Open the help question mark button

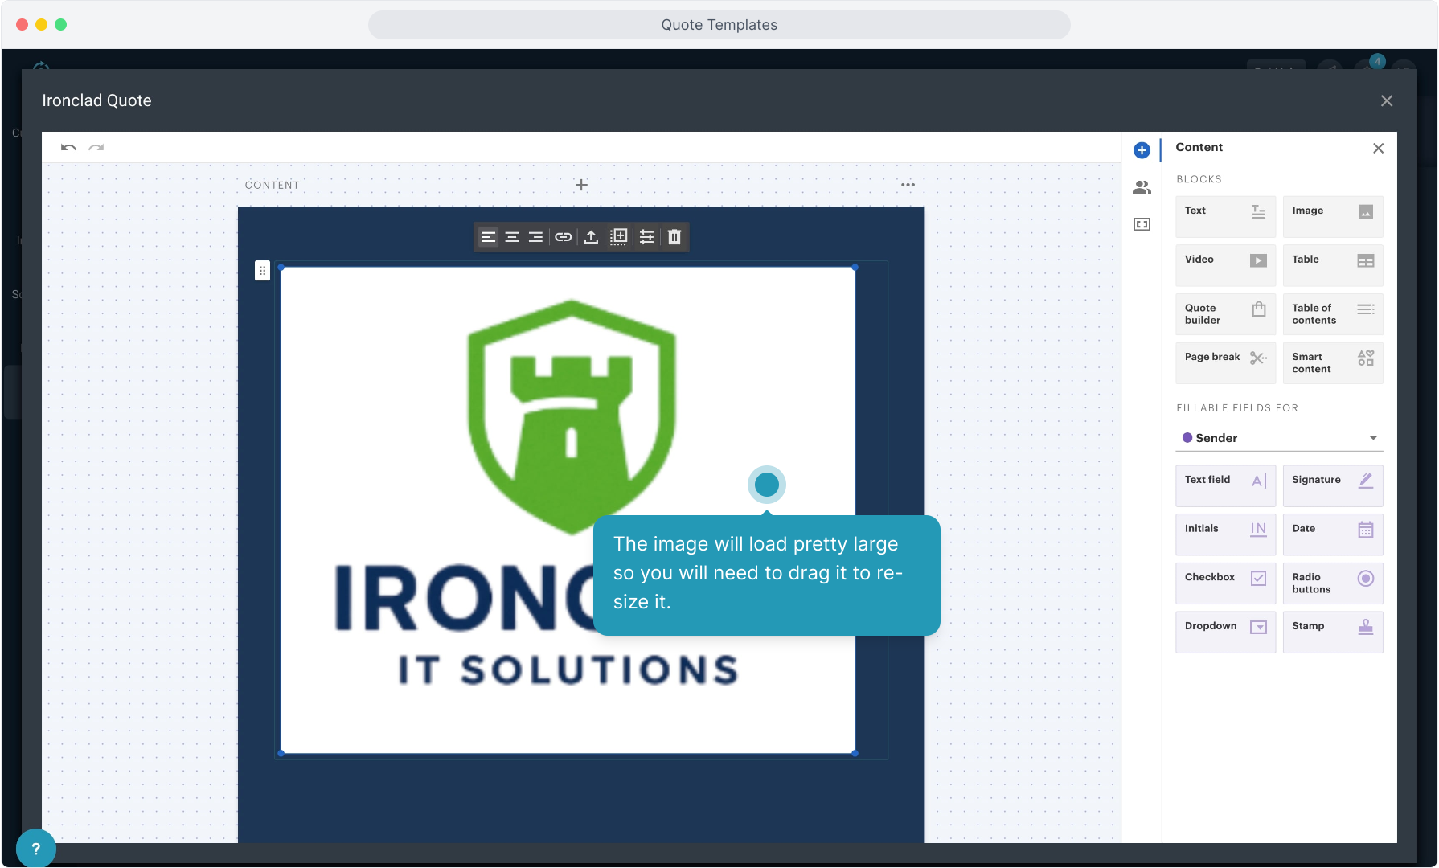pyautogui.click(x=35, y=849)
